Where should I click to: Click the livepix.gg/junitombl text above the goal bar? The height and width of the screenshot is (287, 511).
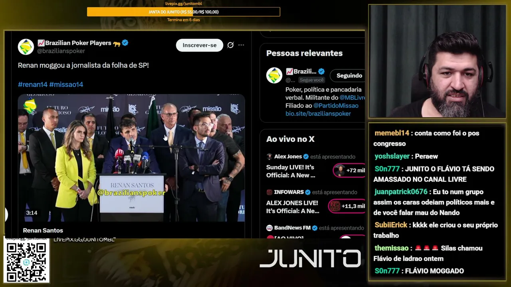(x=184, y=4)
